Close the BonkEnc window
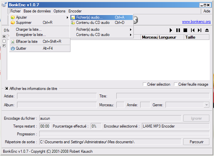Image resolution: width=214 pixels, height=156 pixels. pyautogui.click(x=208, y=5)
